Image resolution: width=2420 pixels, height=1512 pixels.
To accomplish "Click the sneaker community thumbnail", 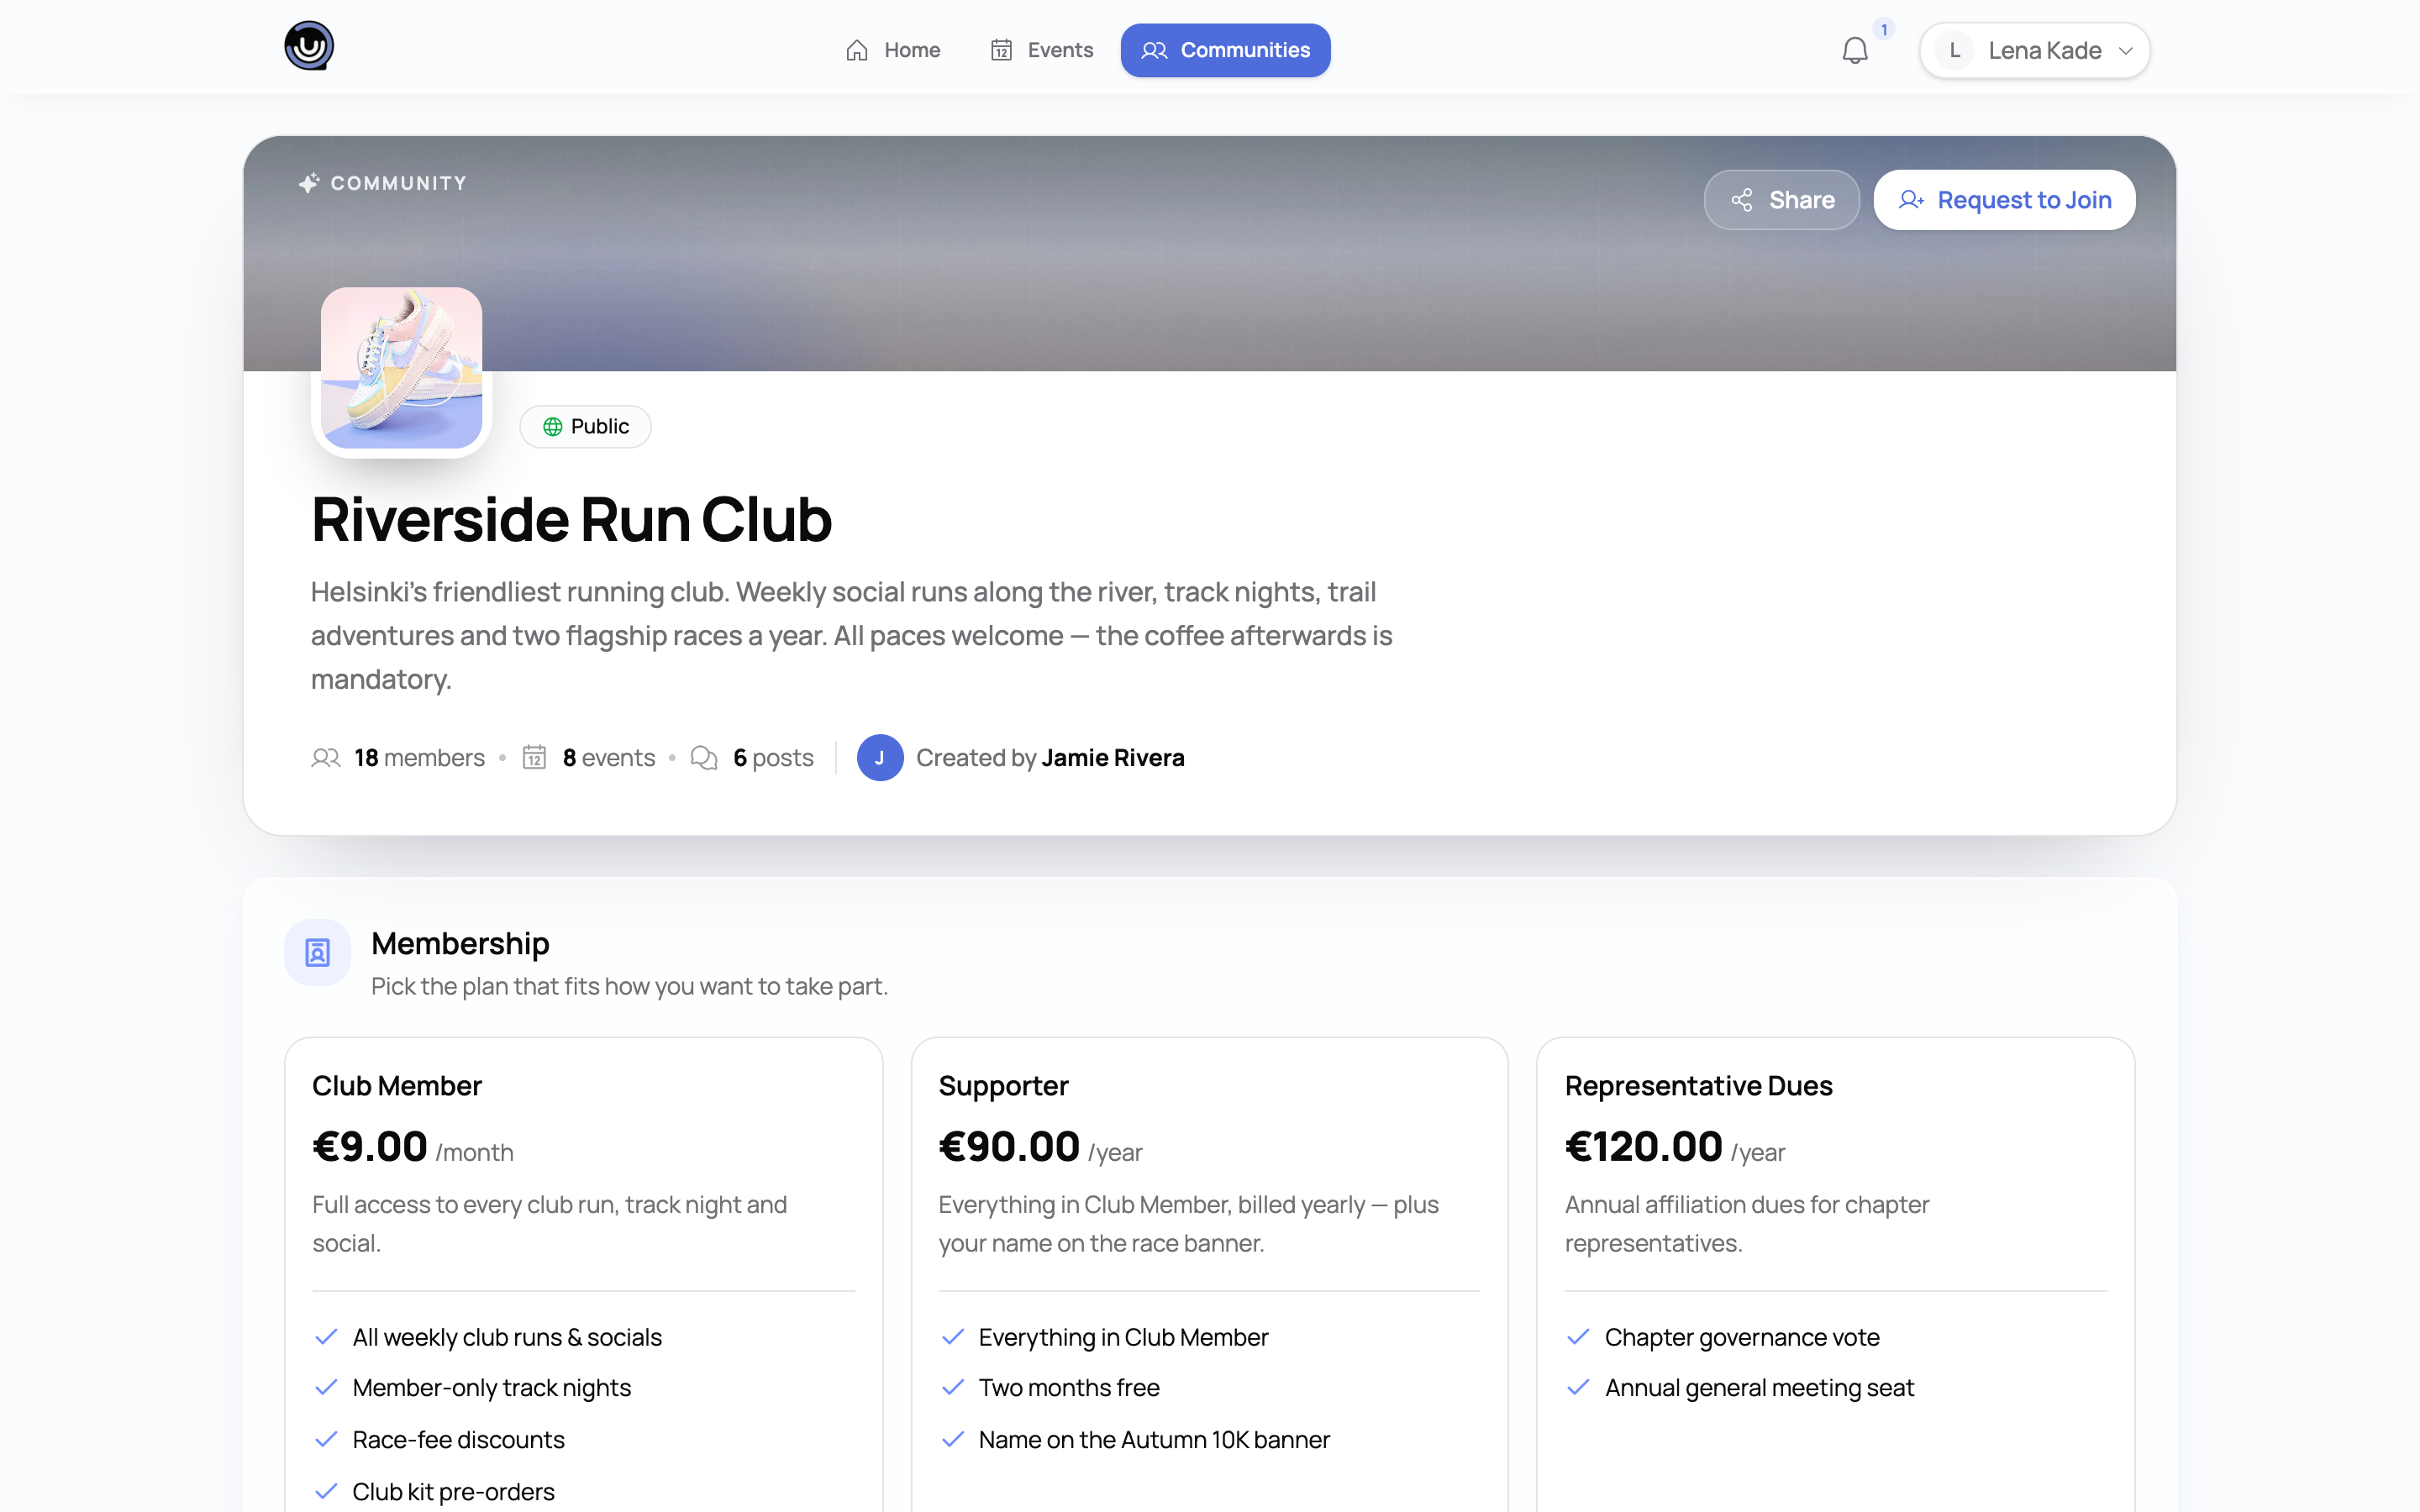I will (x=402, y=368).
